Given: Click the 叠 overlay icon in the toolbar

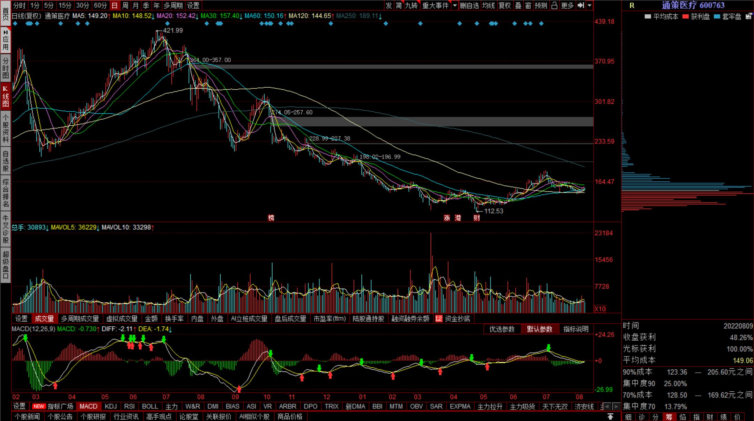Looking at the screenshot, I should [x=518, y=5].
